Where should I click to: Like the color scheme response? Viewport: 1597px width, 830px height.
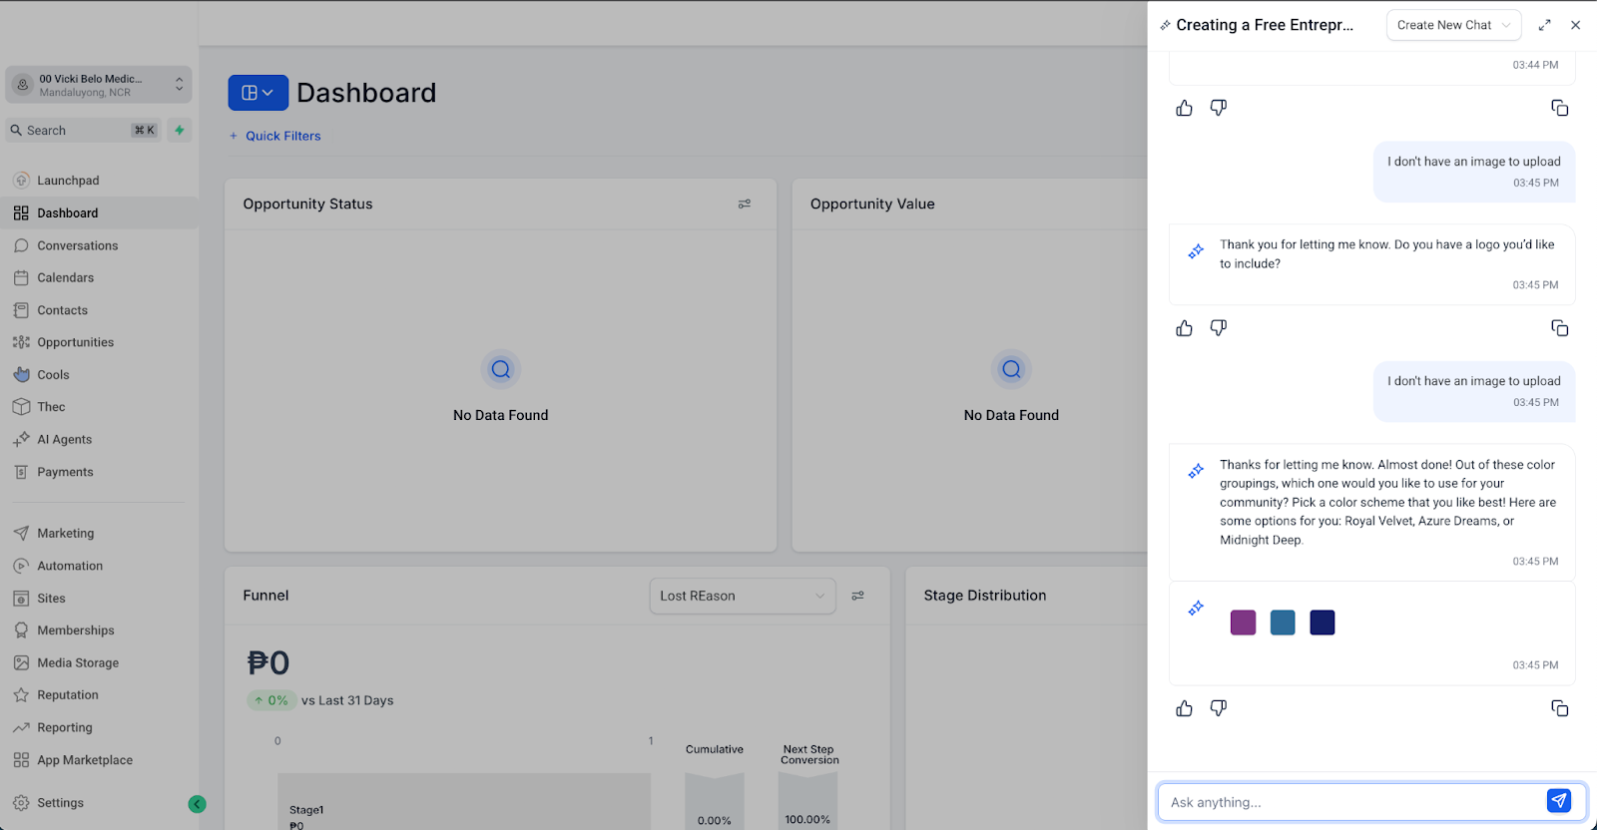coord(1185,708)
